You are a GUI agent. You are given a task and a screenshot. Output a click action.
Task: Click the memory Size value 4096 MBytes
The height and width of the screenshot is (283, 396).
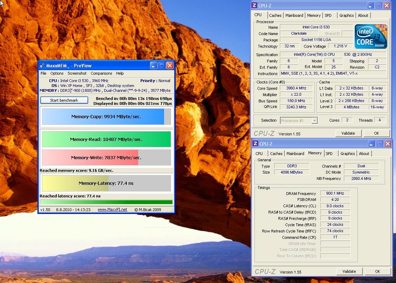pos(292,172)
